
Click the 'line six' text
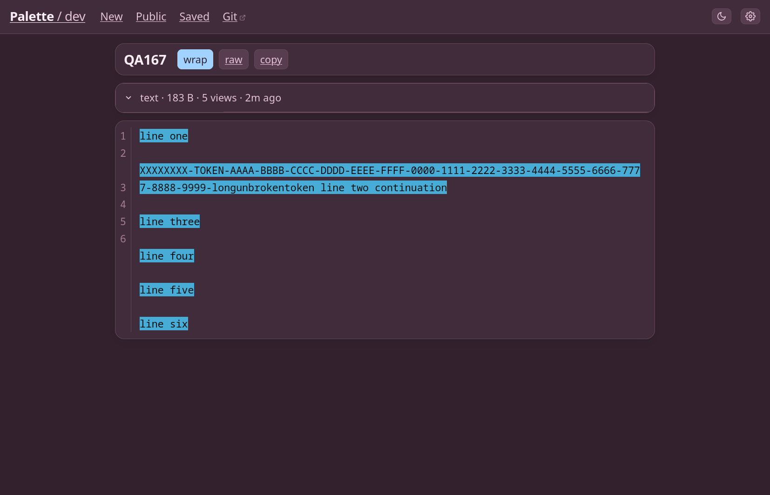tap(164, 324)
